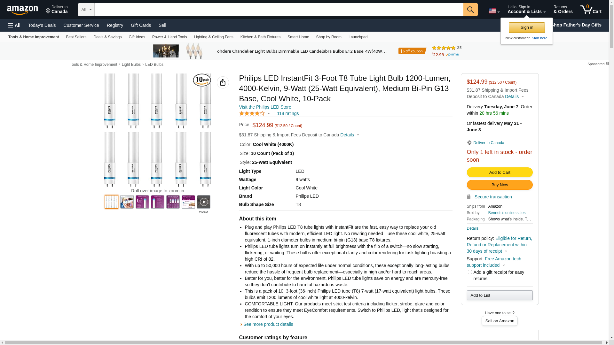Click into the Amazon search field
This screenshot has height=345, width=614.
point(278,10)
